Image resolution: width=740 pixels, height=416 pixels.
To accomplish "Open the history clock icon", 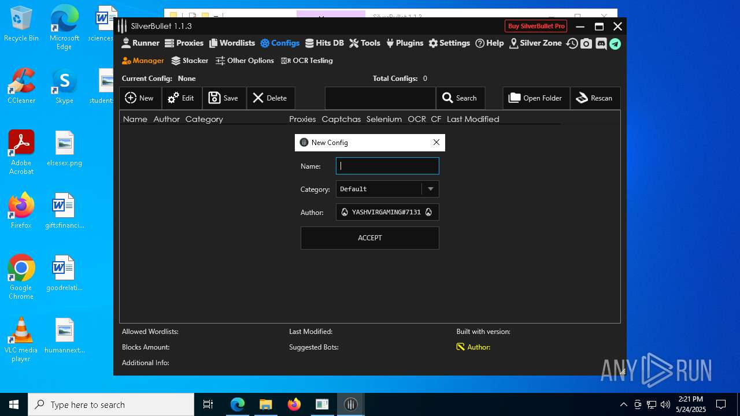I will tap(572, 43).
